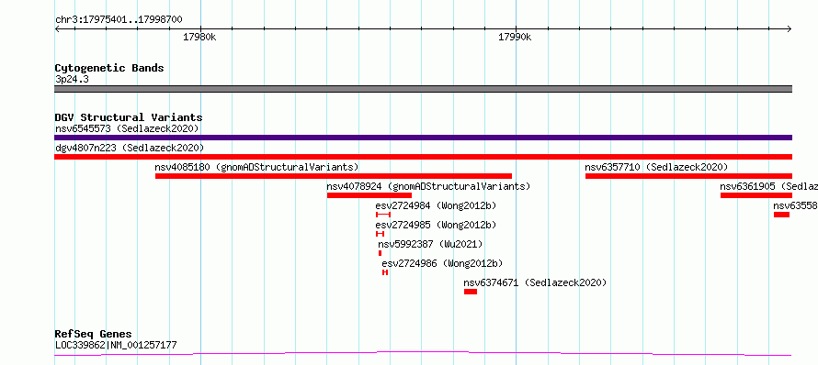Click the grey 3p24.3 cytogenetic band bar
This screenshot has height=365, width=818.
[x=423, y=89]
